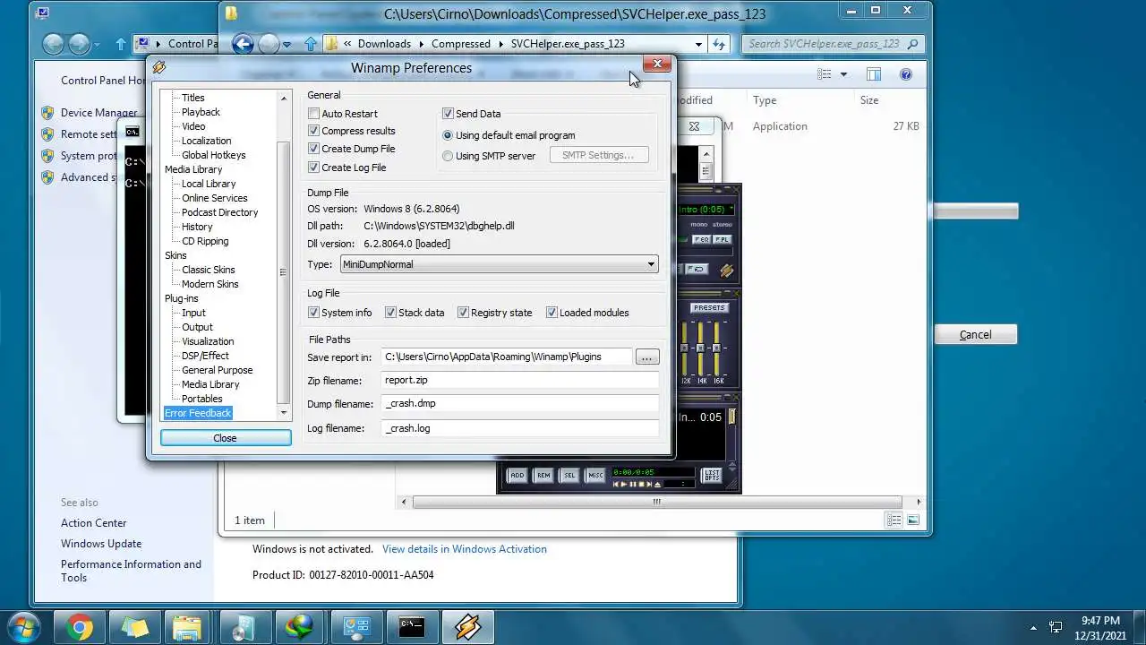This screenshot has width=1146, height=645.
Task: Click the playlist ADD button
Action: click(x=517, y=476)
